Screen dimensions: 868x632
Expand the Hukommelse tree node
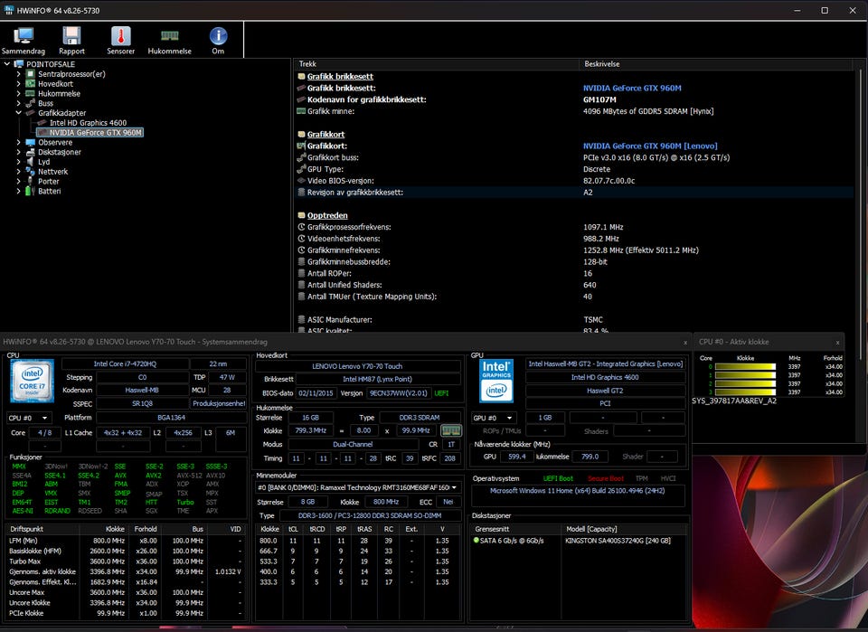pyautogui.click(x=18, y=93)
